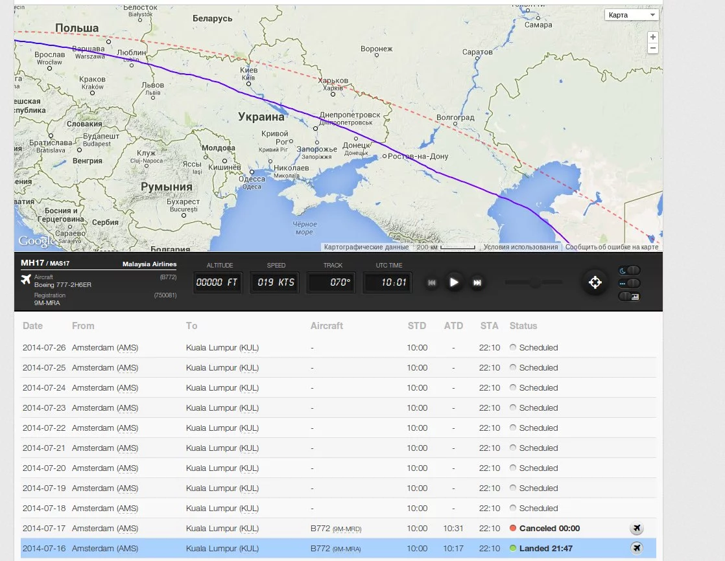The height and width of the screenshot is (561, 725).
Task: Select Scheduled radio for 2014-07-22 row
Action: point(513,428)
